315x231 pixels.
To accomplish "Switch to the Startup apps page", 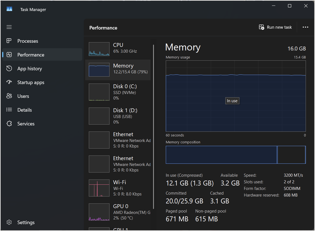I will (x=42, y=82).
